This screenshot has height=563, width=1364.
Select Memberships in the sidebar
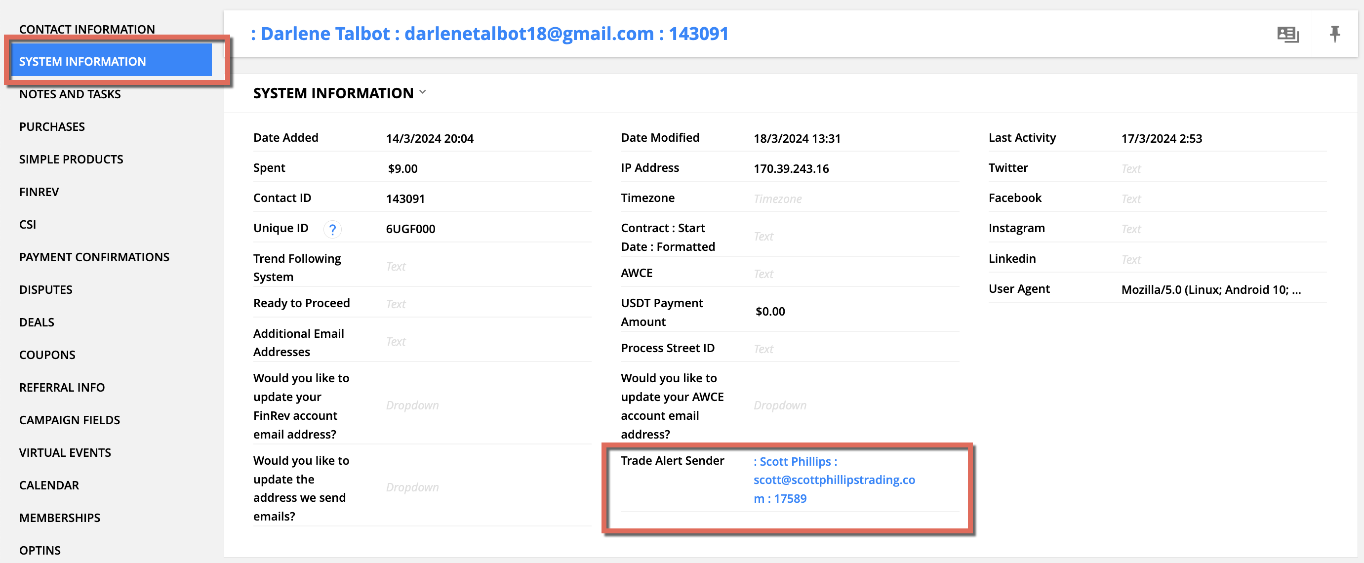(59, 518)
